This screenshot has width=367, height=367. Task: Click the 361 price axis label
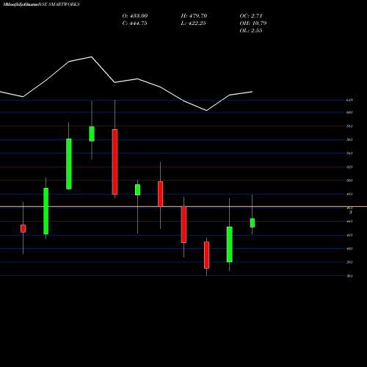[349, 276]
